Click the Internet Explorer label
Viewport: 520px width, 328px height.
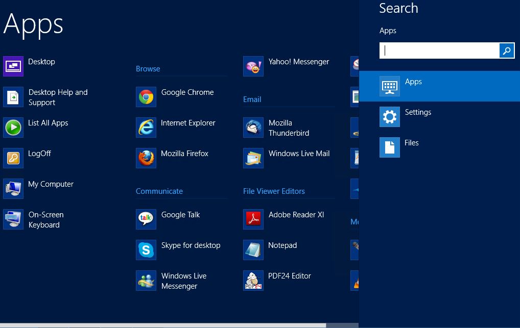(188, 123)
